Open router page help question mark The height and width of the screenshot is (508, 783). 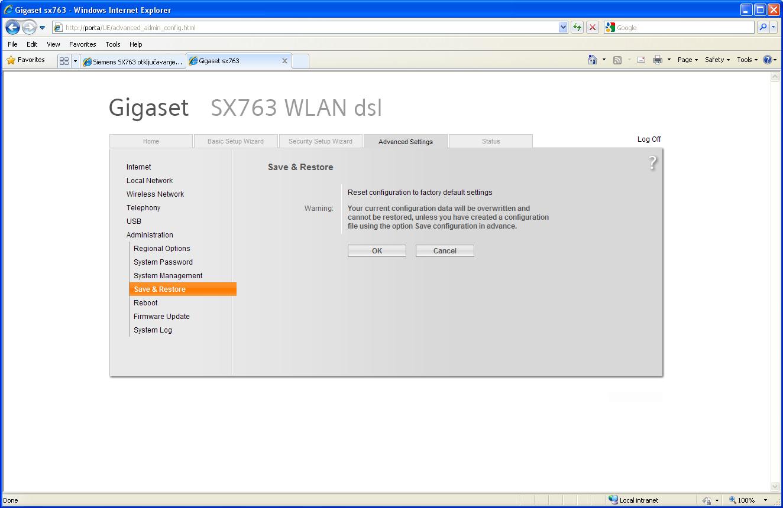(x=652, y=162)
